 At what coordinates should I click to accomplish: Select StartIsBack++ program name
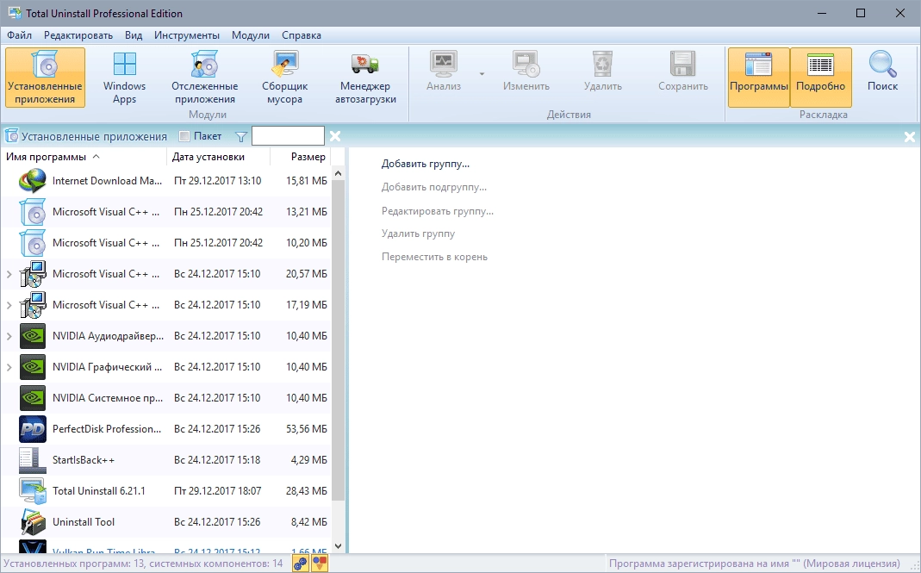tap(84, 460)
